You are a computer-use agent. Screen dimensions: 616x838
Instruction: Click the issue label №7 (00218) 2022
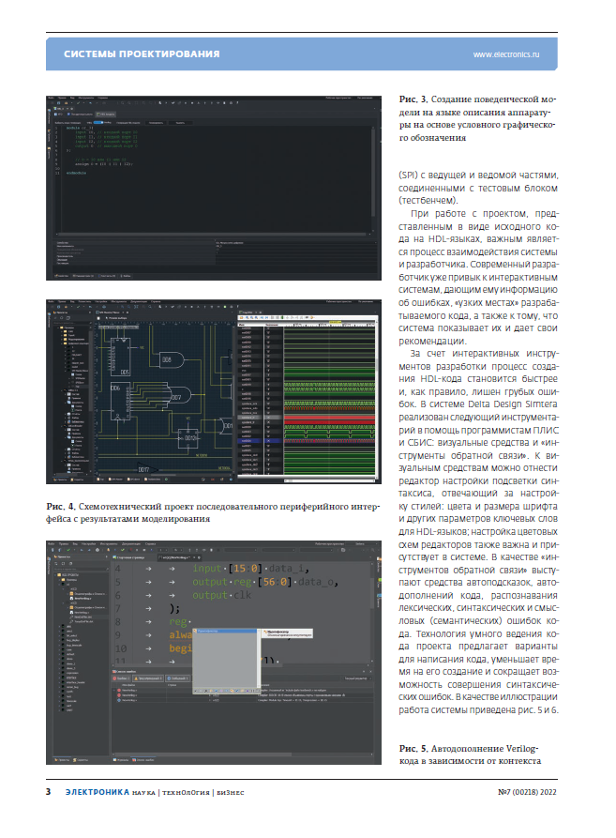click(527, 792)
